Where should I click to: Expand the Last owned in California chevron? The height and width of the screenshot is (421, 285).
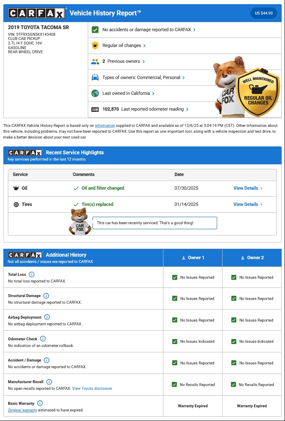coord(153,94)
